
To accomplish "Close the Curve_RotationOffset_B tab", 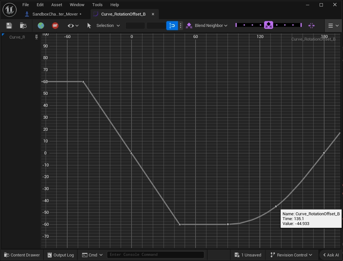I will click(153, 14).
